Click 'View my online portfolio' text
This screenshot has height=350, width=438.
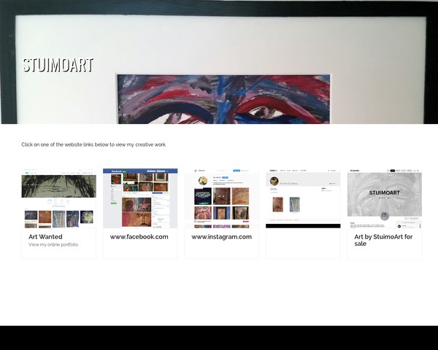(x=53, y=245)
